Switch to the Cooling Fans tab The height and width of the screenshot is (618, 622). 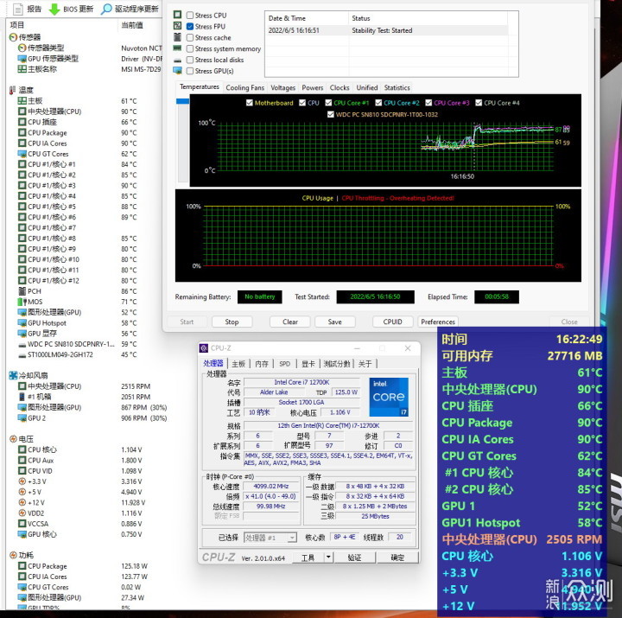pyautogui.click(x=244, y=87)
